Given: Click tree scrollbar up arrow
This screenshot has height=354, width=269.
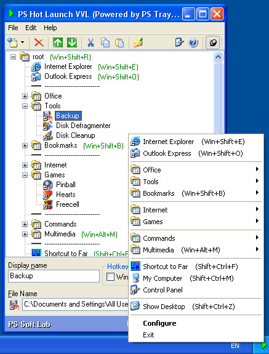Looking at the screenshot, I should [219, 57].
